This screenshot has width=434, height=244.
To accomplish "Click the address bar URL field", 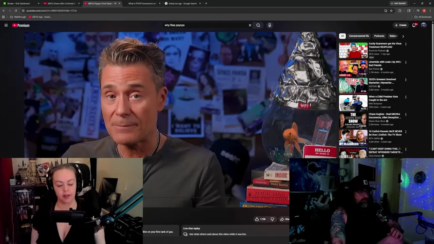I will (x=203, y=11).
